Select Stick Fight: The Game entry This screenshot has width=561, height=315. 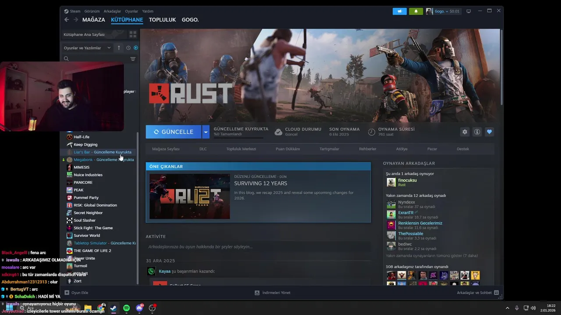click(x=93, y=228)
